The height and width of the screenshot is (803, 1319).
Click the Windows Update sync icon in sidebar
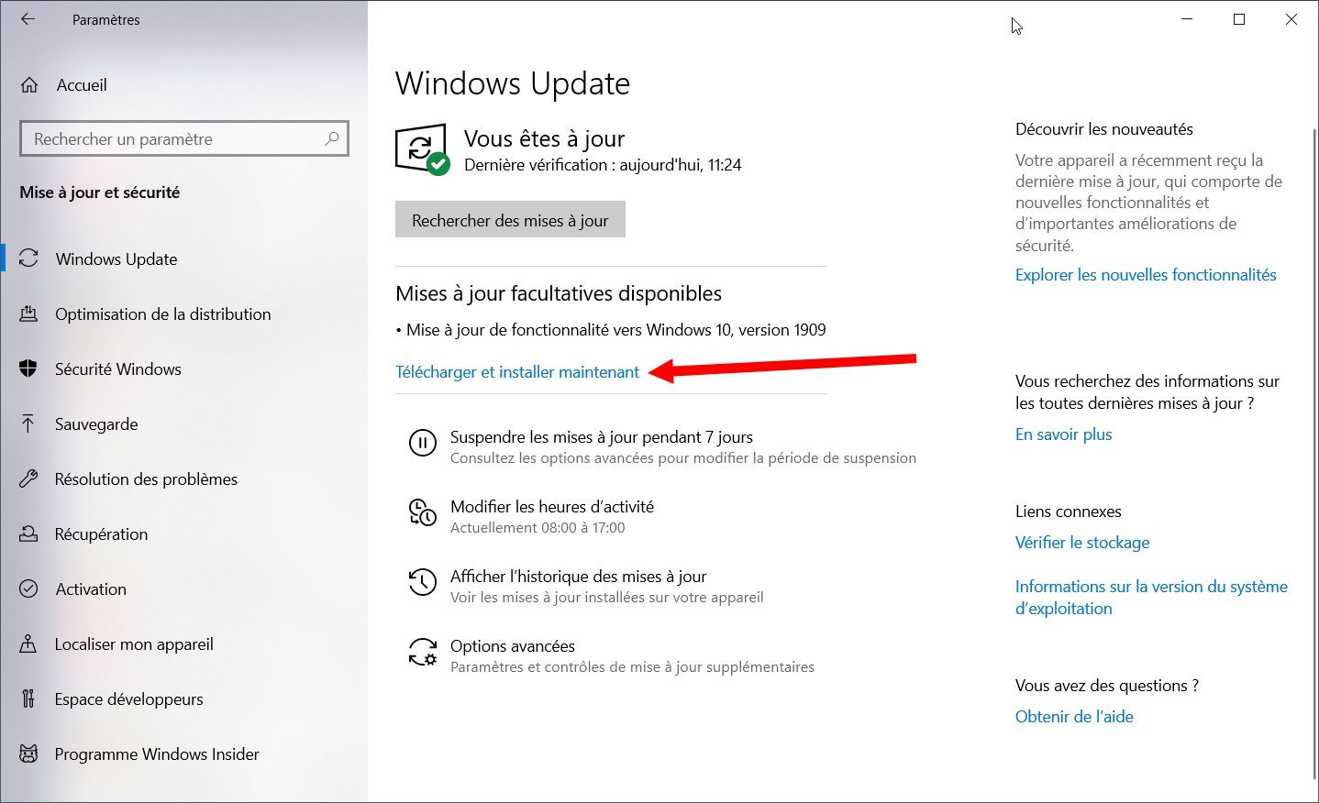[x=28, y=258]
